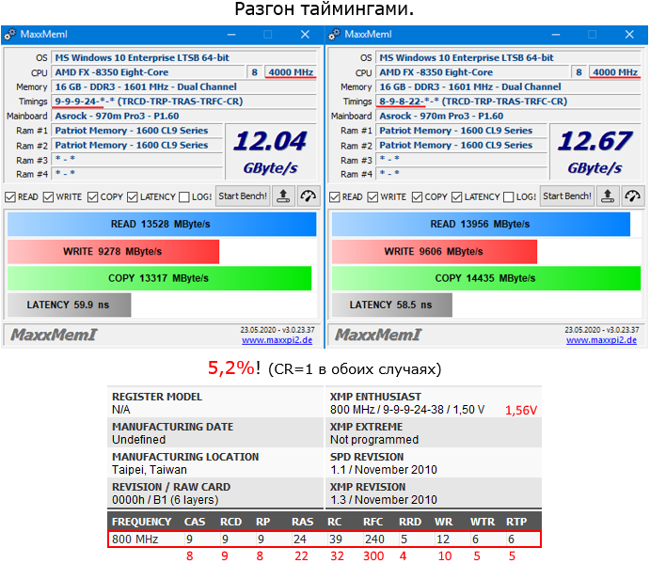Viewport: 650px width, 563px height.
Task: Click READ 13956 MByte/s bar
Action: tap(481, 224)
